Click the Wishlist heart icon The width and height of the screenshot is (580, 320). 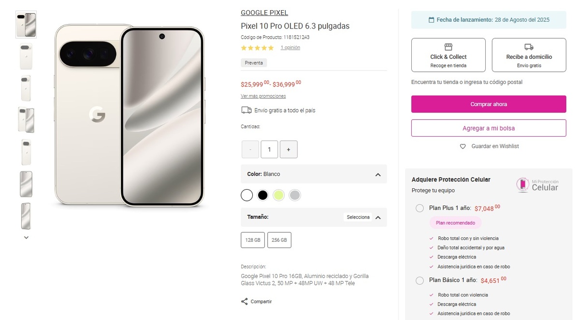[463, 146]
